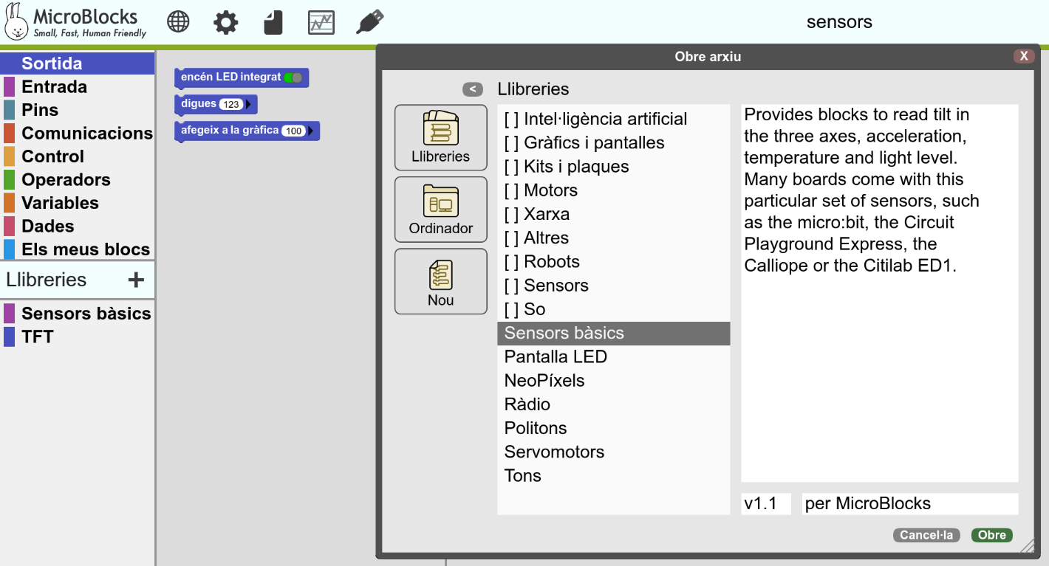Viewport: 1049px width, 566px height.
Task: Click the Cancel·la button
Action: (926, 535)
